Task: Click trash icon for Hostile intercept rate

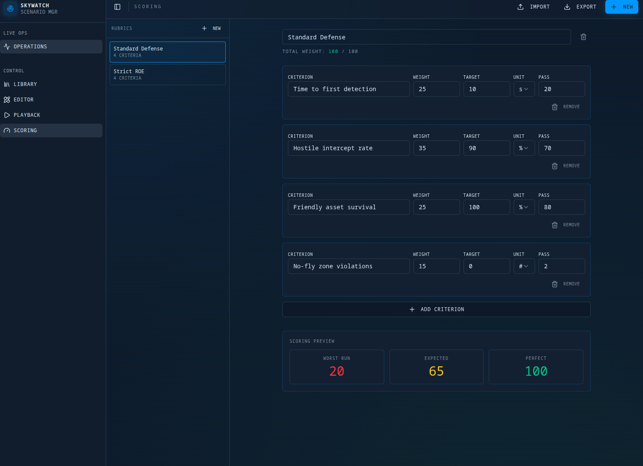Action: tap(555, 166)
